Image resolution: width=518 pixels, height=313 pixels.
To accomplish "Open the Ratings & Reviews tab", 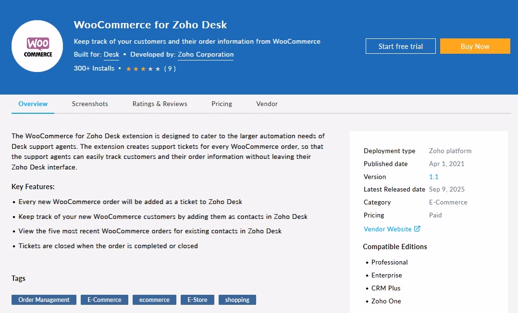I will tap(160, 104).
